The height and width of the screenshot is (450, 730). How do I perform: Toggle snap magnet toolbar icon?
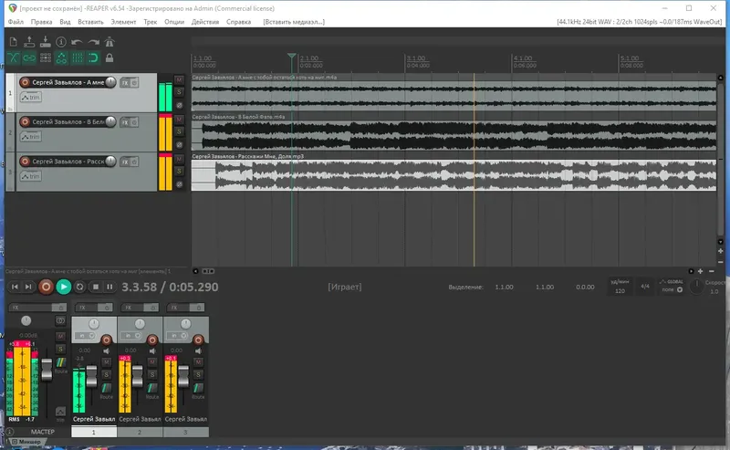pyautogui.click(x=93, y=58)
